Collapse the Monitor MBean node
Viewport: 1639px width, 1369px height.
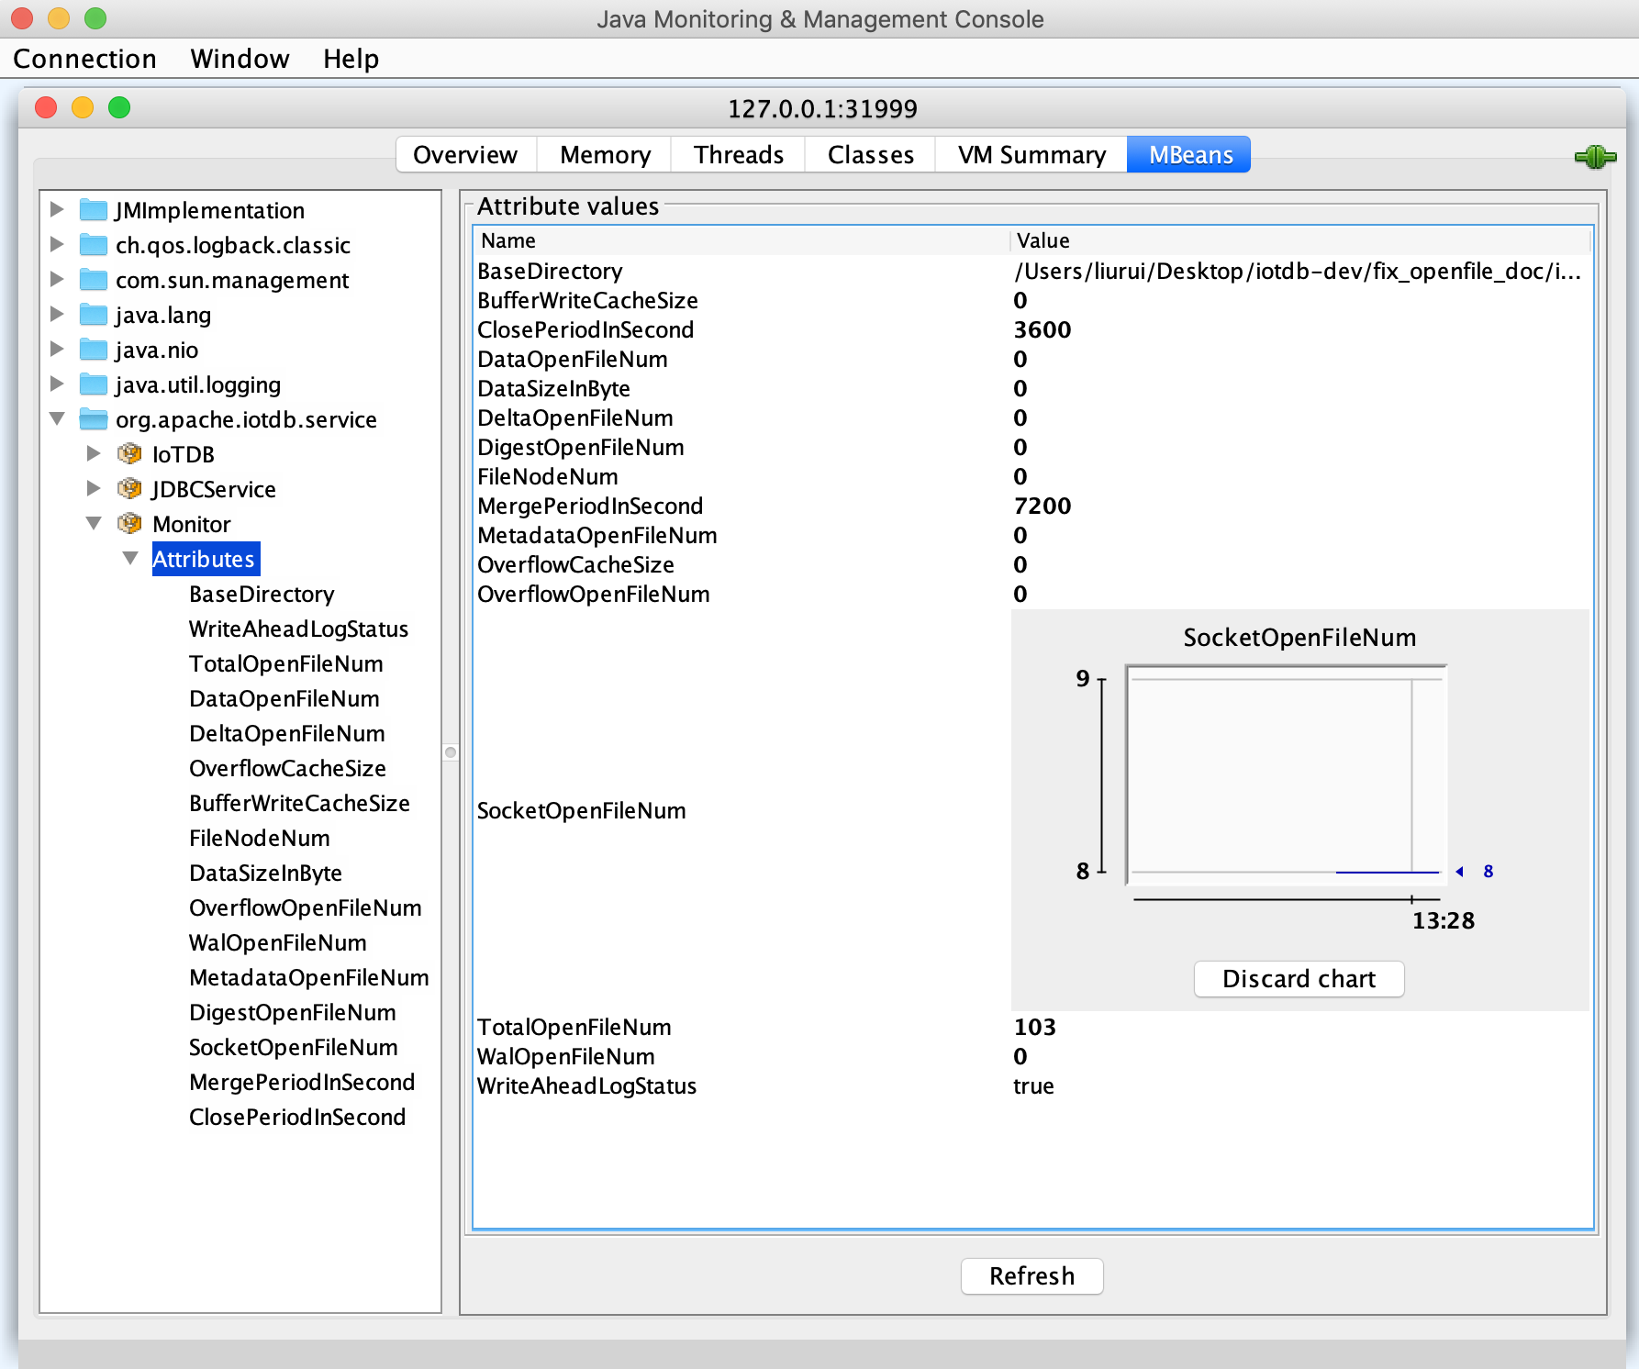coord(94,524)
